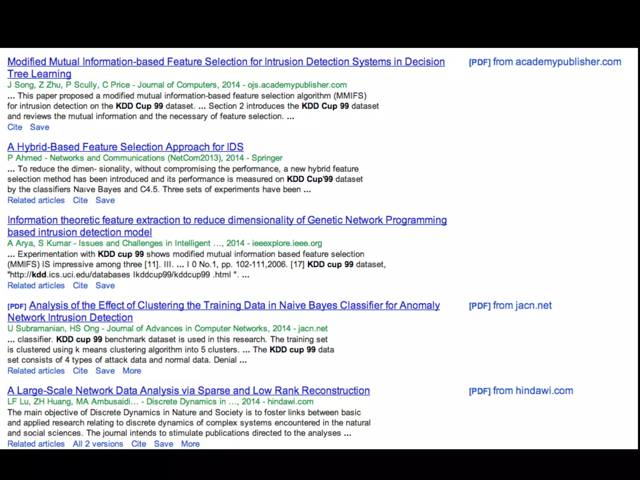Expand More options for Subramanian paper
Image resolution: width=640 pixels, height=480 pixels.
click(132, 371)
